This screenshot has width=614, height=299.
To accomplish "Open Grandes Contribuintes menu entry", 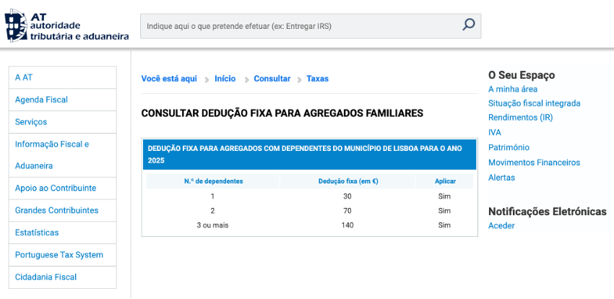I will [56, 210].
